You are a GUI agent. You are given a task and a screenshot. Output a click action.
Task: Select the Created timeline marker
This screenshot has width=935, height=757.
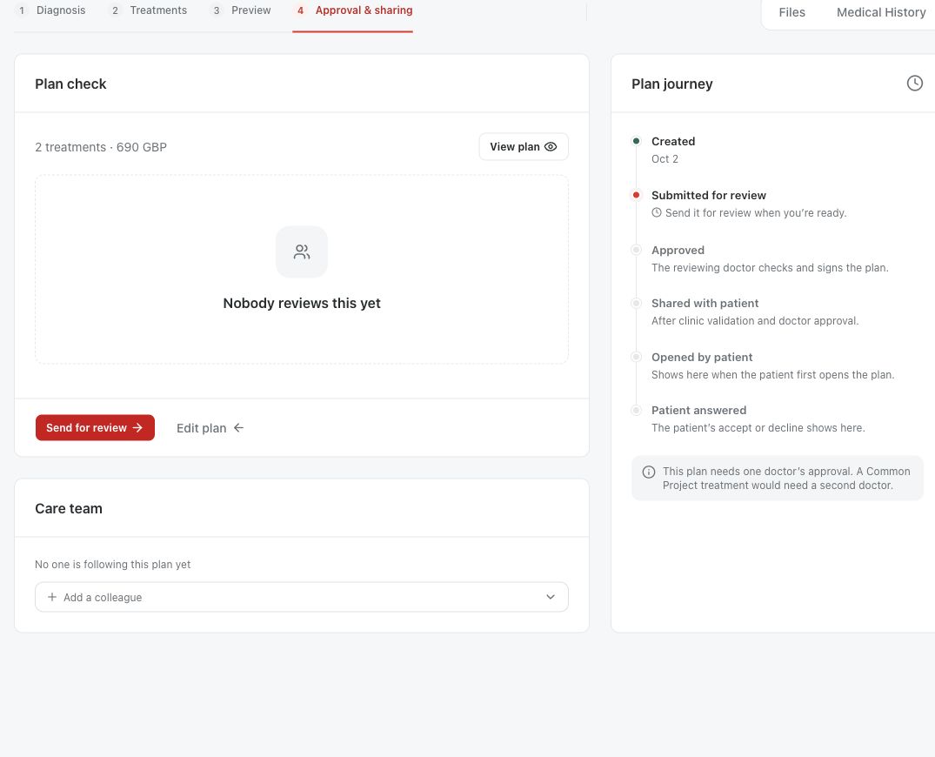click(637, 141)
